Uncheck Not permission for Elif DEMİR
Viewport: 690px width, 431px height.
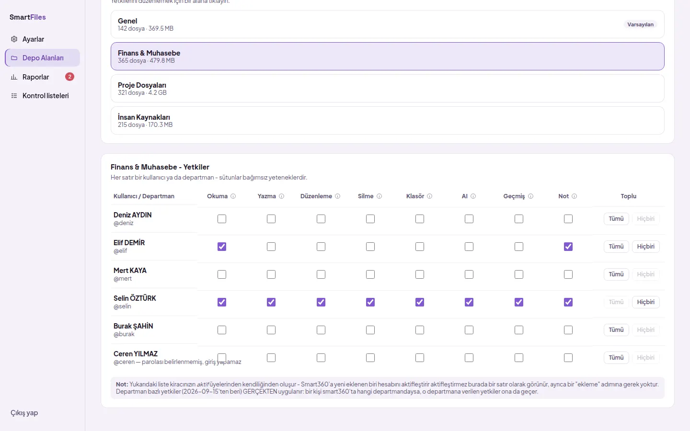coord(568,247)
